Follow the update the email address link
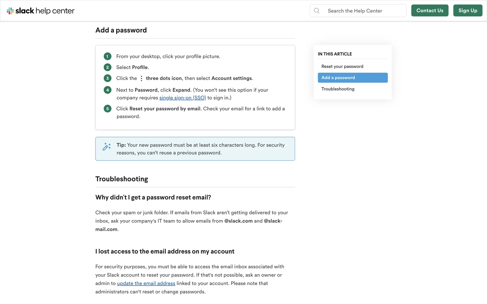Screen dimensions: 487x304 [146, 283]
